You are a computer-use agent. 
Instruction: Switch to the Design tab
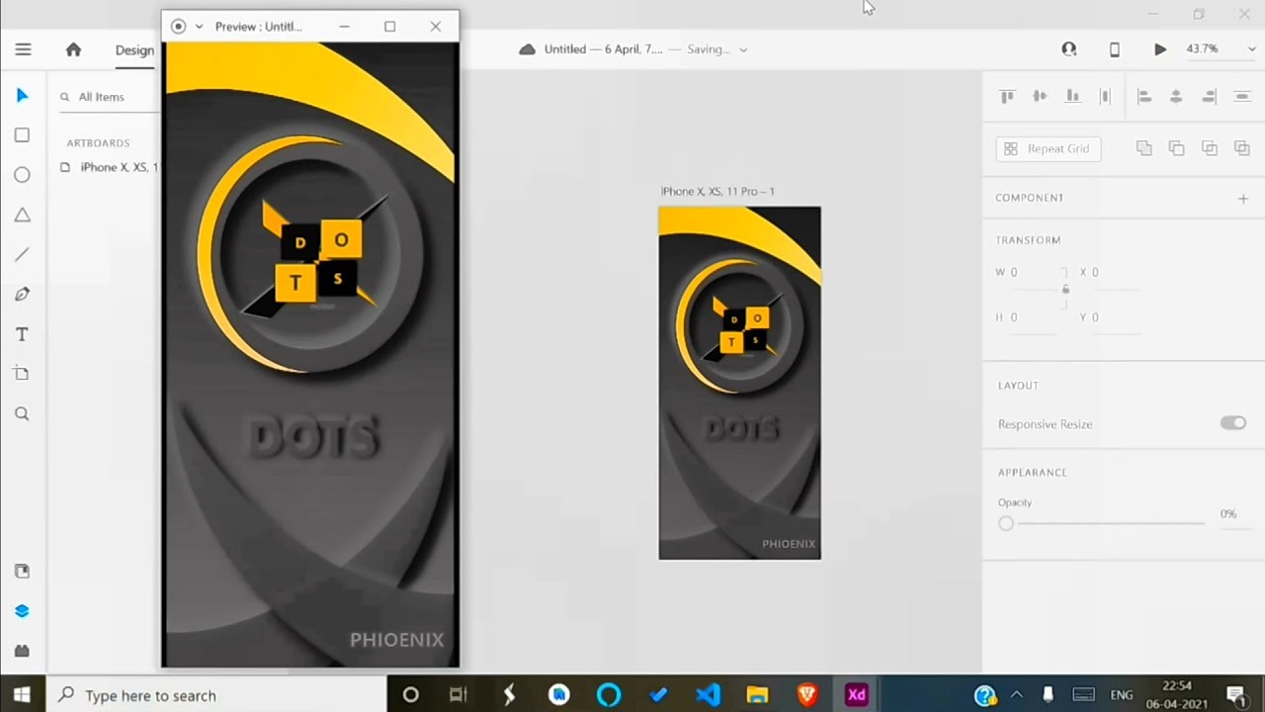(134, 50)
